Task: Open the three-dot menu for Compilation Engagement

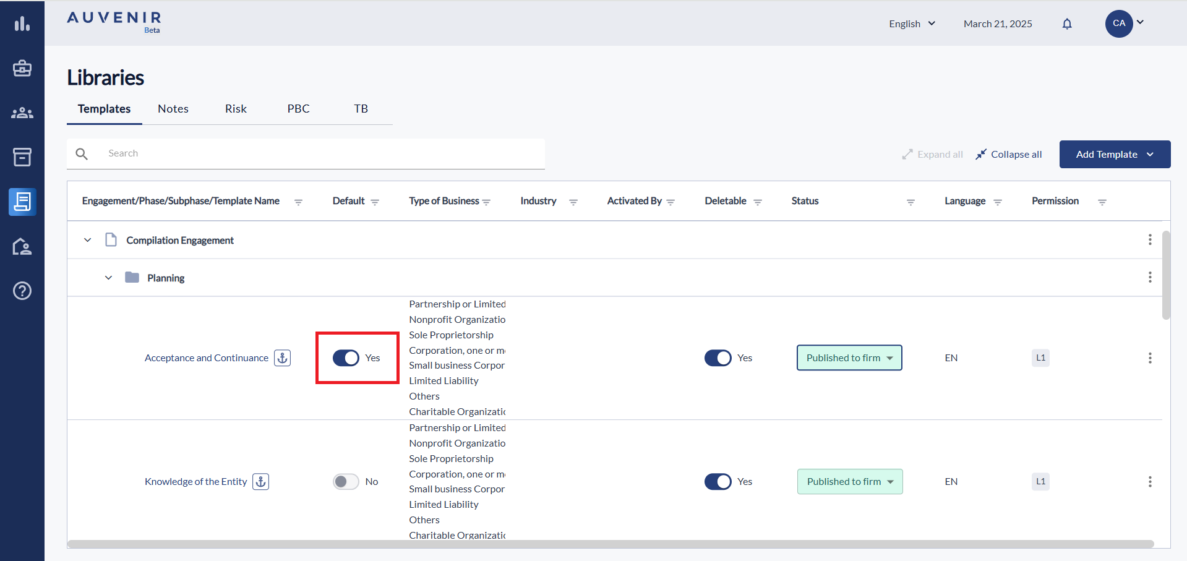Action: click(x=1150, y=239)
